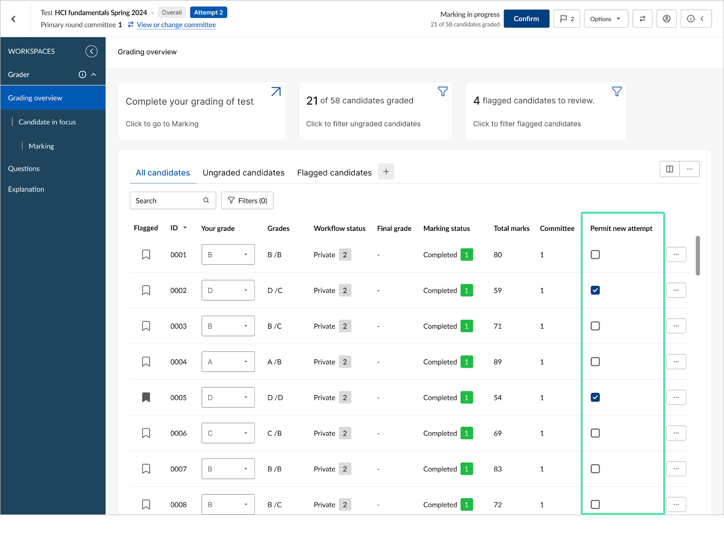This screenshot has width=724, height=540.
Task: Open Questions in the sidebar
Action: click(x=24, y=168)
